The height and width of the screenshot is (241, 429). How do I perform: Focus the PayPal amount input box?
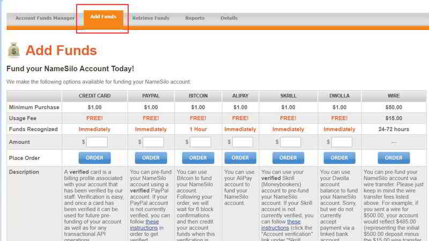(x=153, y=142)
